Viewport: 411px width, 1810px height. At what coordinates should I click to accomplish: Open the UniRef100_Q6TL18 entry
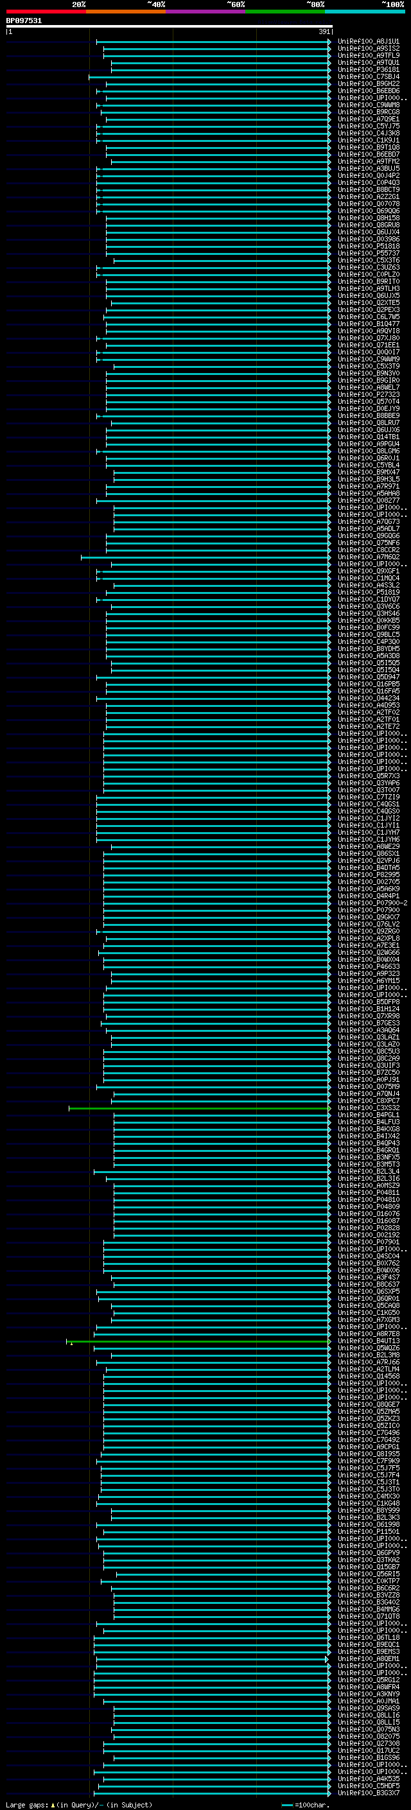click(x=368, y=1638)
